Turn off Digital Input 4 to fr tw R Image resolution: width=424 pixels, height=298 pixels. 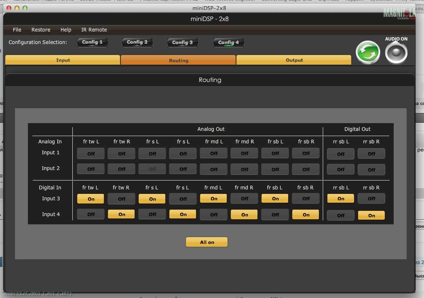[121, 214]
